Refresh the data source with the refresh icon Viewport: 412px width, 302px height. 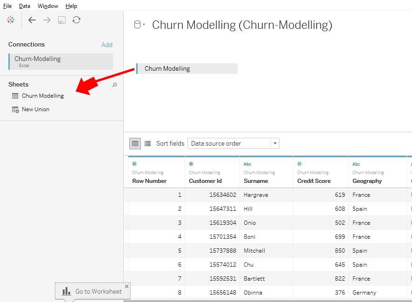(x=77, y=20)
